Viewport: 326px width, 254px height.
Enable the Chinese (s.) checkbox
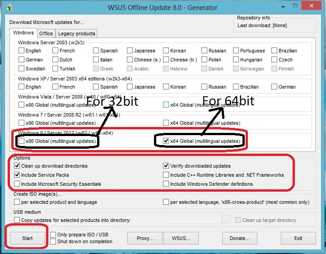pyautogui.click(x=130, y=60)
